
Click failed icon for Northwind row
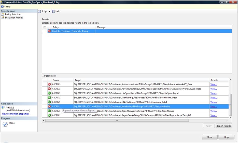[49, 106]
